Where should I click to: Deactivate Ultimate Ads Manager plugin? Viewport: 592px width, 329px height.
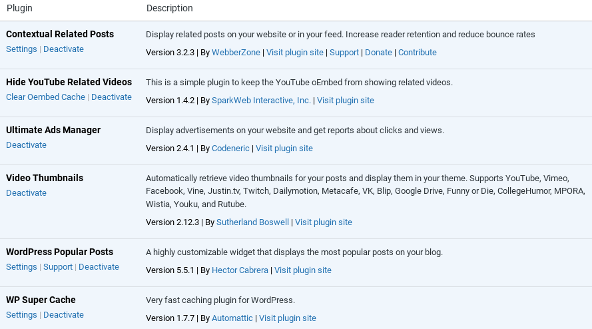[27, 145]
